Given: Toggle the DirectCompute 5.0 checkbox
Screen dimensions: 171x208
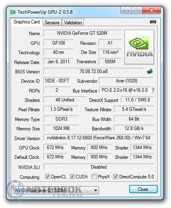Looking at the screenshot, I should (115, 177).
